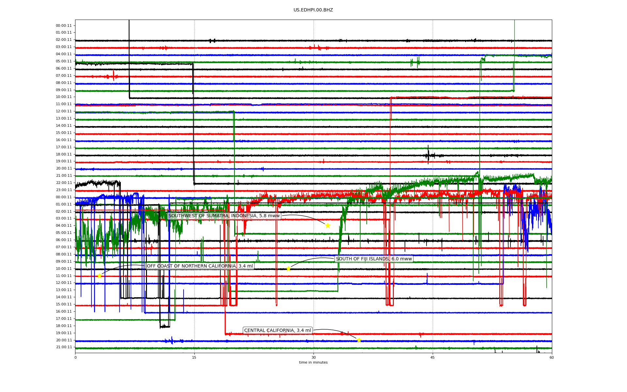The width and height of the screenshot is (627, 392).
Task: Click the 00:00:11 tick label at top
Action: pyautogui.click(x=64, y=25)
